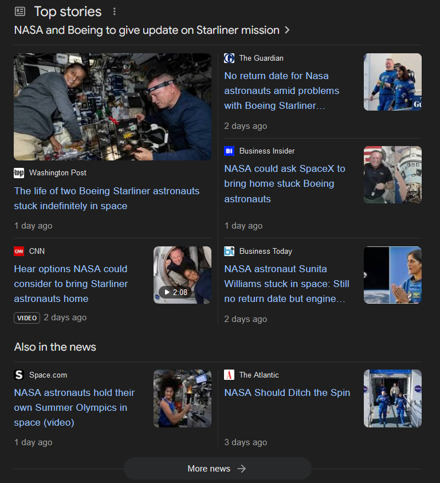Click 2 days ago under Business Today story
This screenshot has height=483, width=440.
(x=246, y=319)
